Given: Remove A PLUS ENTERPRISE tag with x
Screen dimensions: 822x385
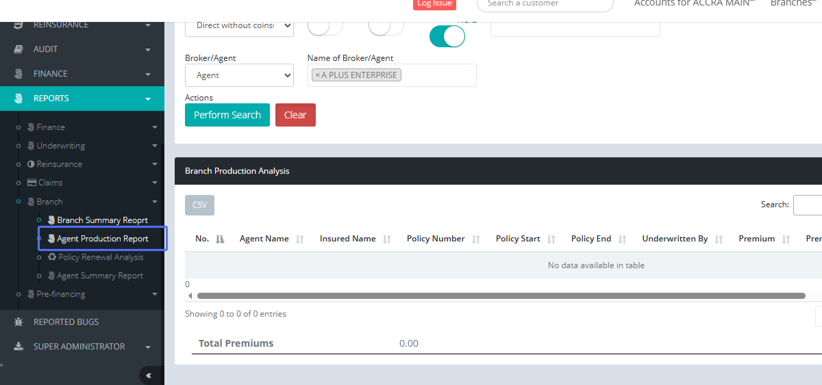Looking at the screenshot, I should coord(317,75).
